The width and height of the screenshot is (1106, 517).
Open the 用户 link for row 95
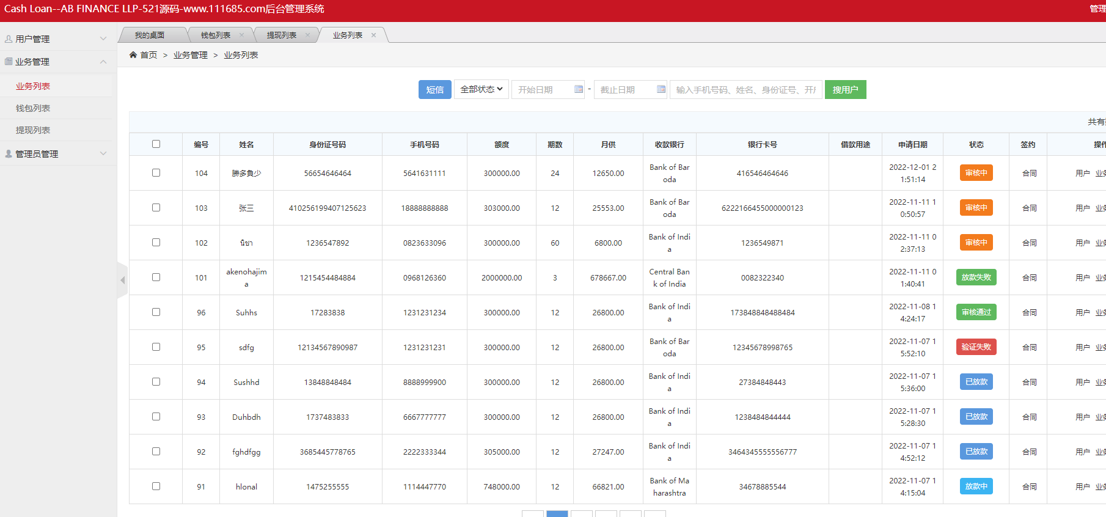[1083, 348]
